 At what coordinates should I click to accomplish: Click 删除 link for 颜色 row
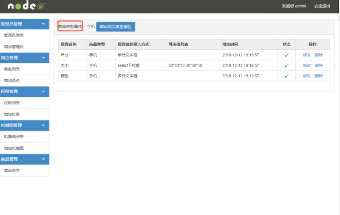318,76
